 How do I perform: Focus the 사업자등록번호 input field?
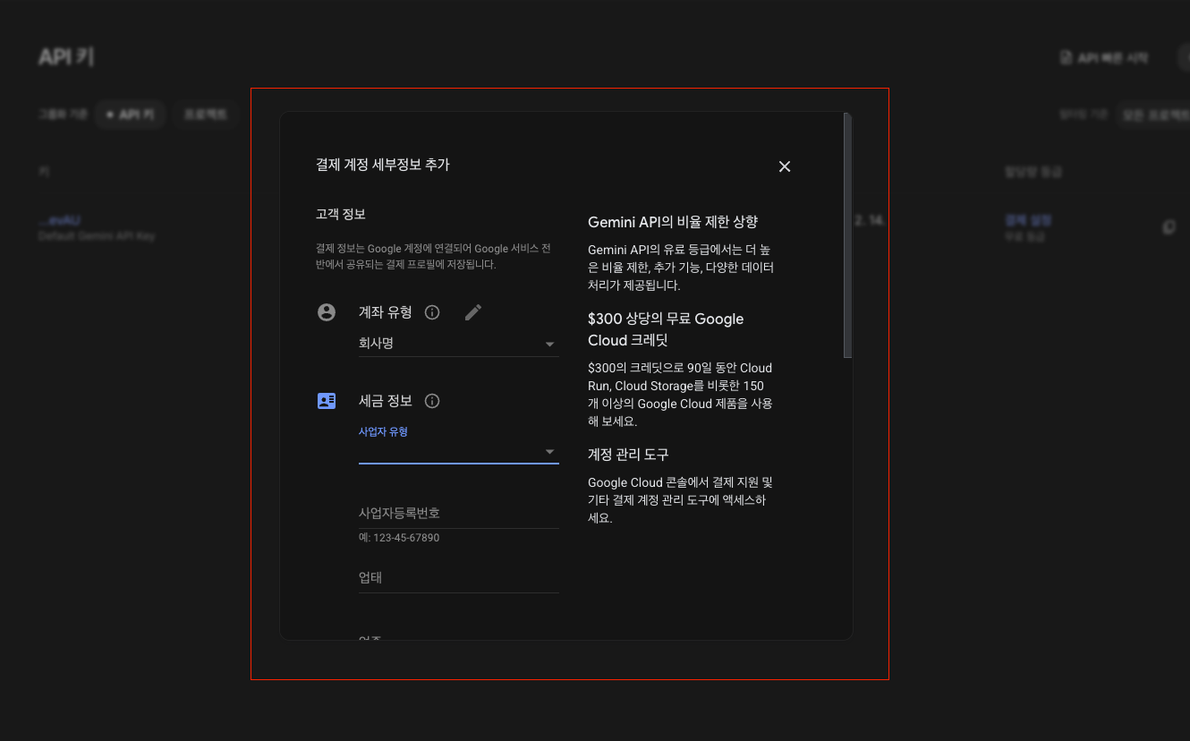459,514
